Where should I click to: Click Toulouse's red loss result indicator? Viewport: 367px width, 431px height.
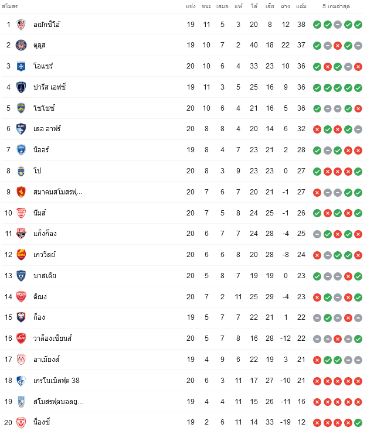click(x=338, y=46)
